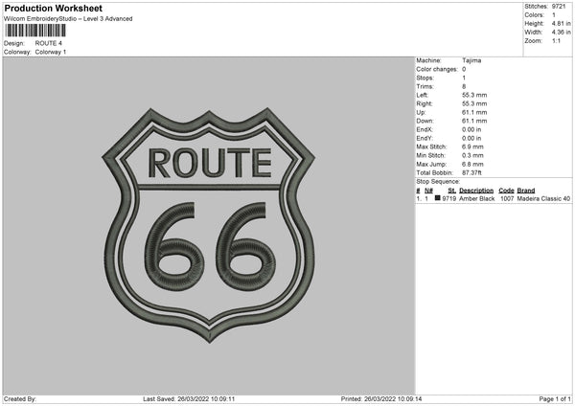Click the Stops value 1

click(x=464, y=79)
